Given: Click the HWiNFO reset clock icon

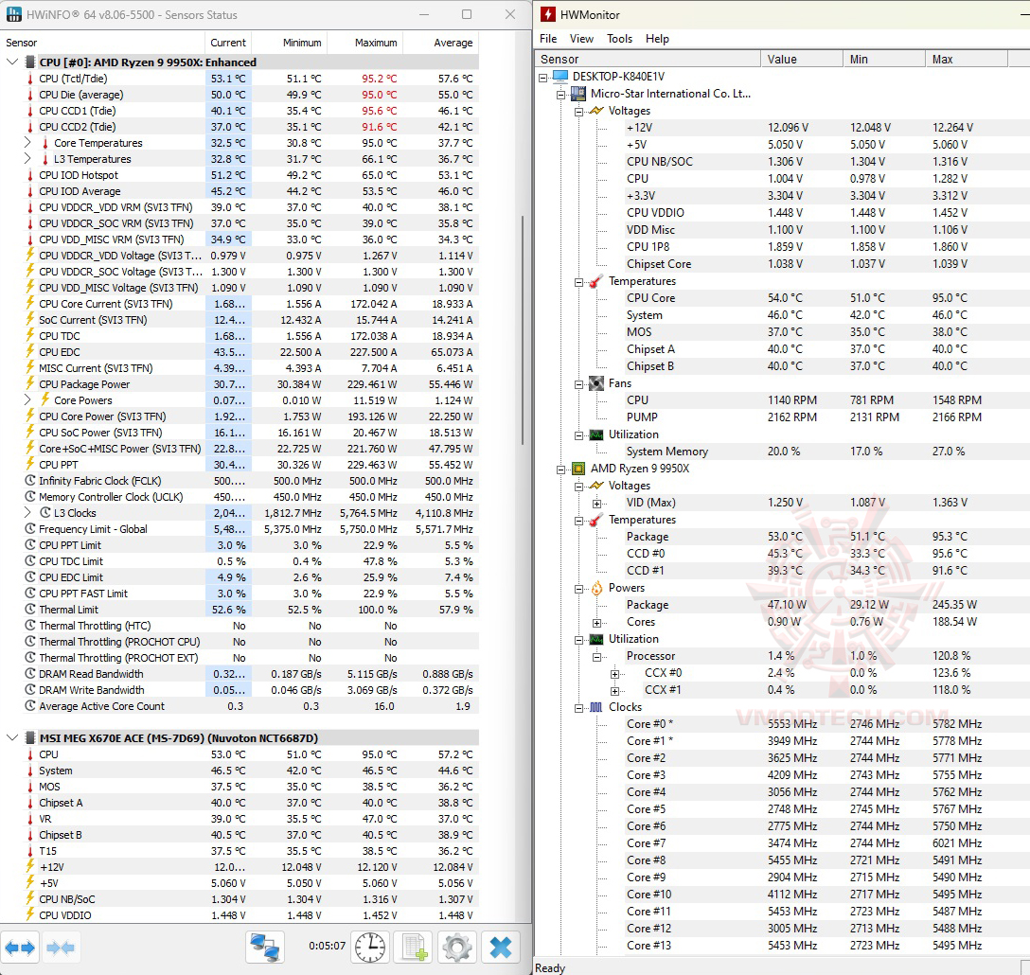Looking at the screenshot, I should pos(370,948).
